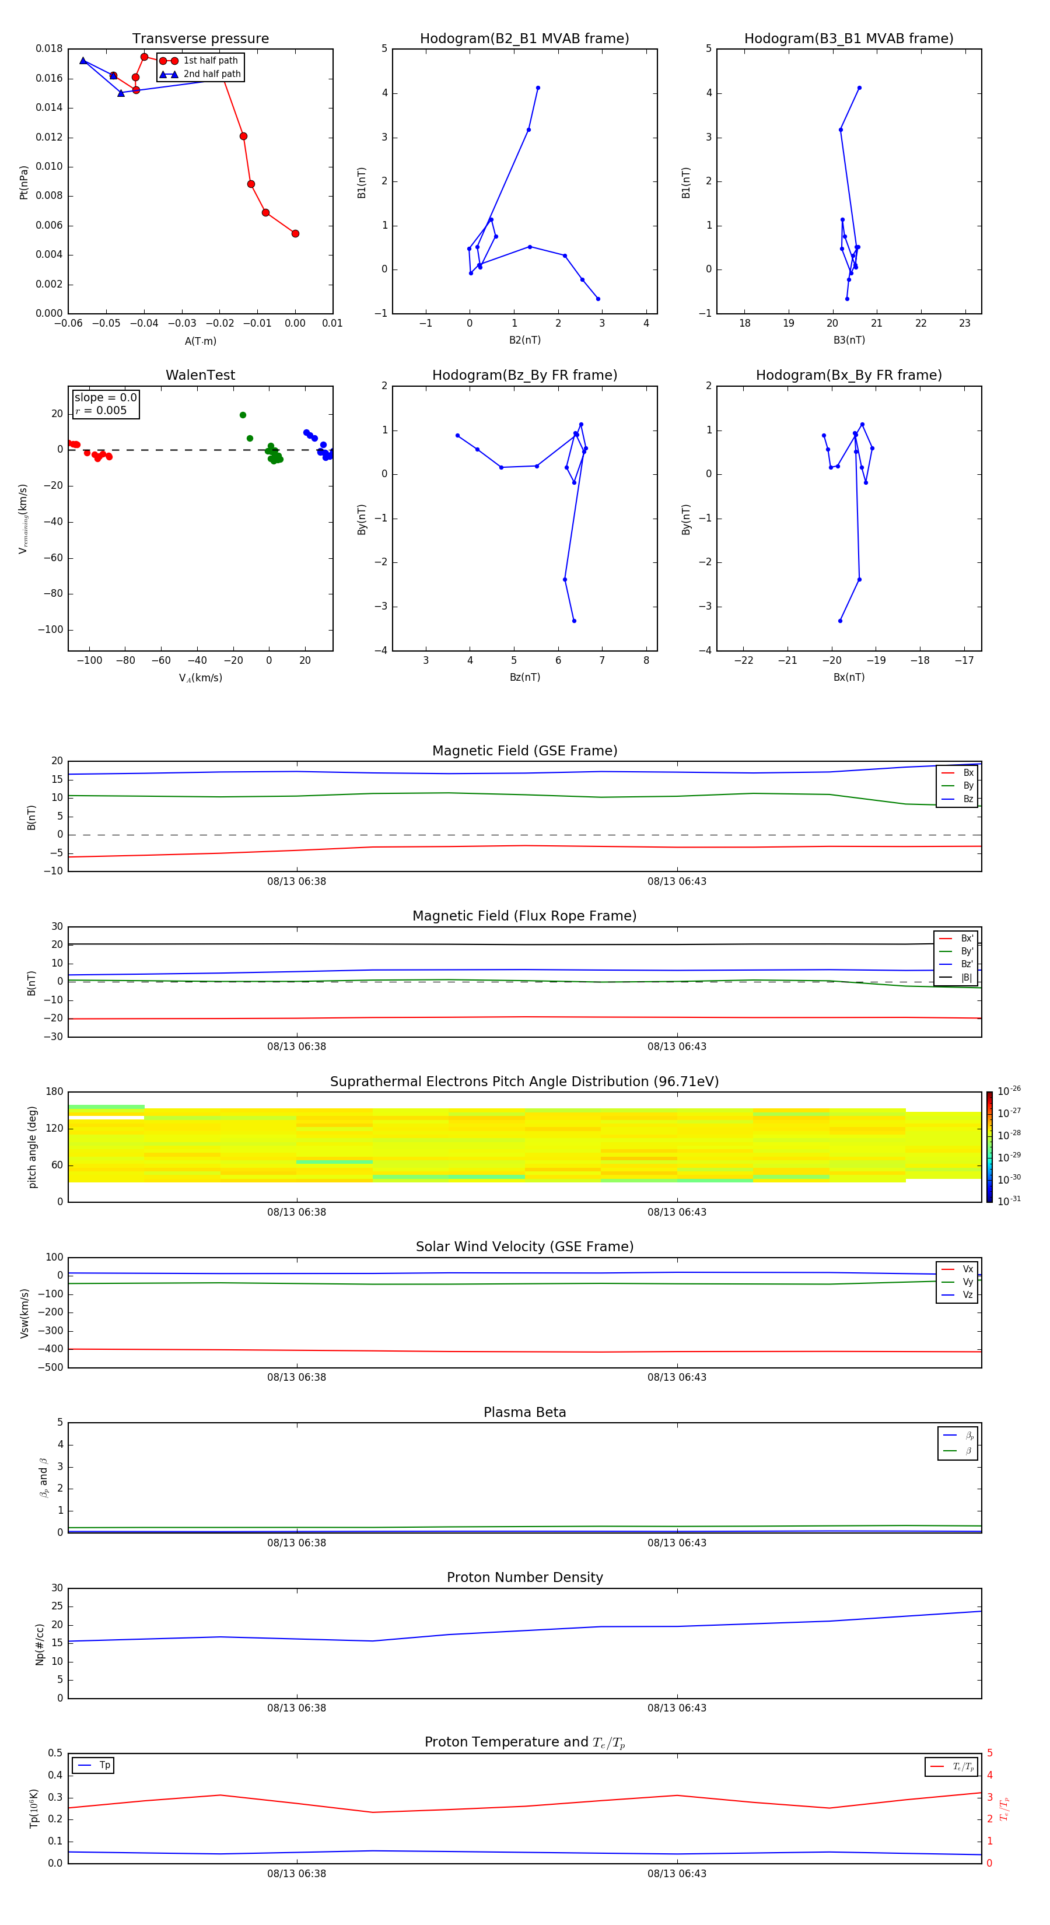Viewport: 1050px width, 1925px height.
Task: Click the Vx legend entry in velocity panel
Action: tap(957, 1269)
